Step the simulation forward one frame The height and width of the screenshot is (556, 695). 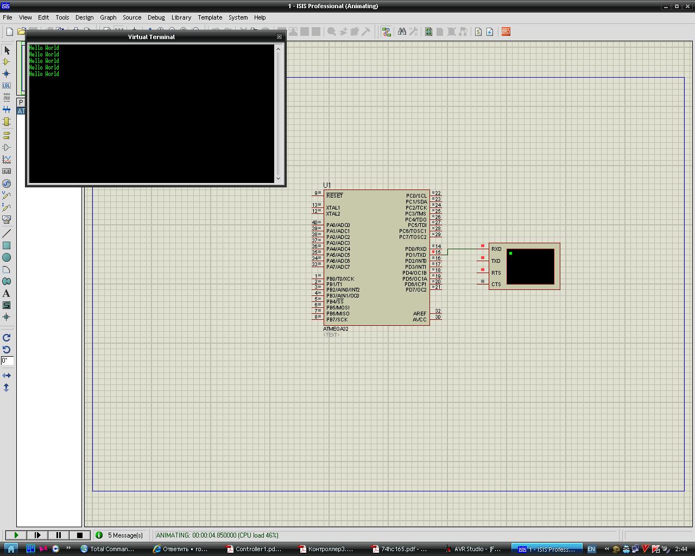click(37, 535)
